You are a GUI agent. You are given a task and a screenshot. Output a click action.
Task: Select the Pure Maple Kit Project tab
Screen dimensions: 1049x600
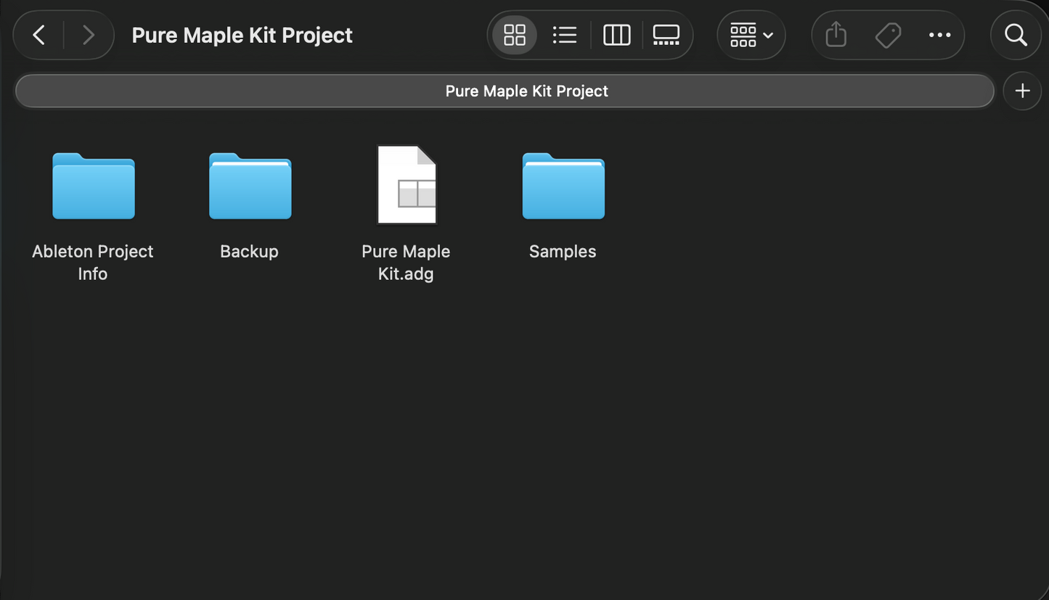505,91
